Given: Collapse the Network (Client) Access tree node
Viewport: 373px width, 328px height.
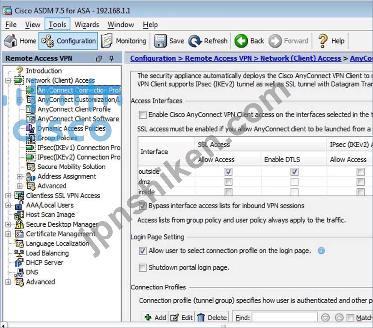Looking at the screenshot, I should [x=8, y=81].
